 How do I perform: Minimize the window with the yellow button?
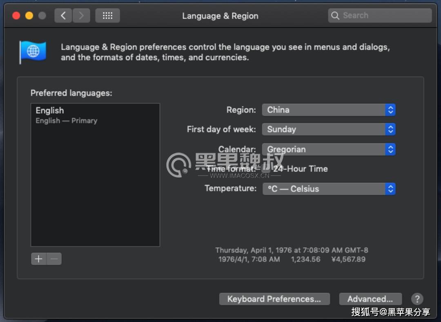point(29,16)
